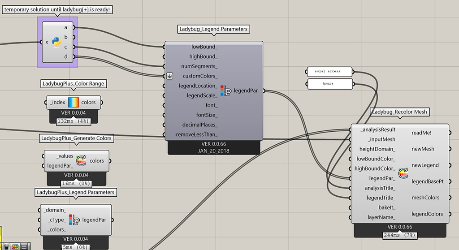
Task: Select the 'hours' text panel
Action: pos(329,83)
